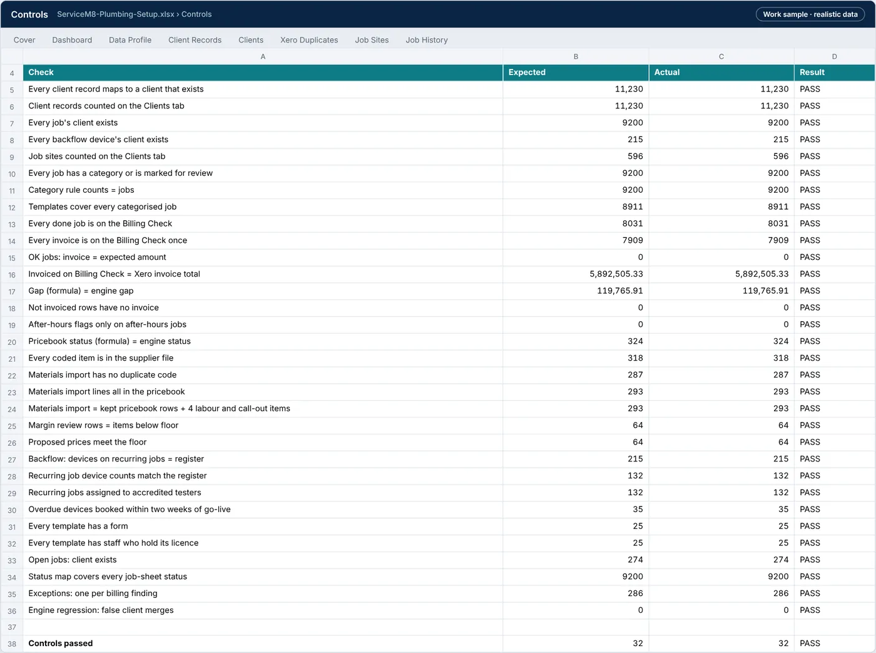The image size is (876, 653).
Task: Click the 'Actual' header cell
Action: (x=721, y=73)
